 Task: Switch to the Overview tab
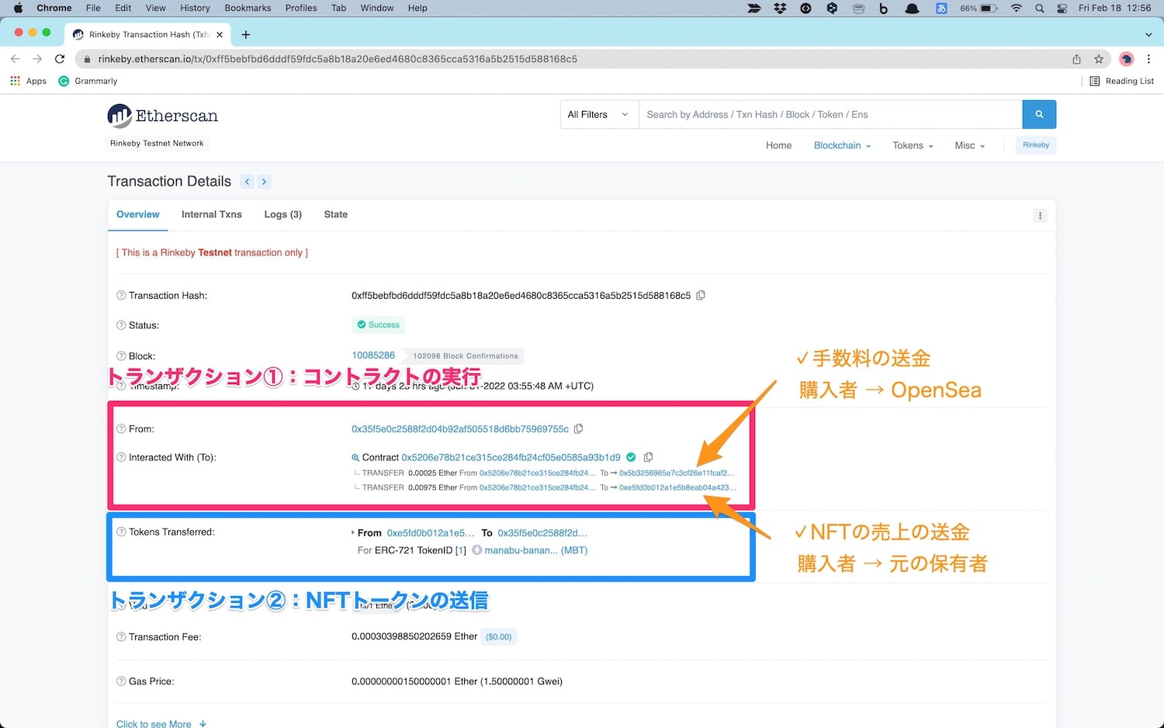(138, 214)
